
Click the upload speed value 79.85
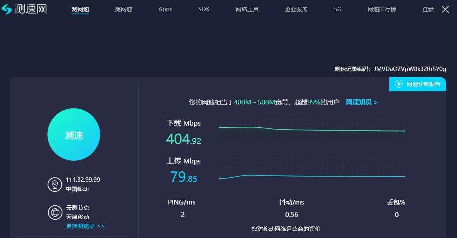184,177
